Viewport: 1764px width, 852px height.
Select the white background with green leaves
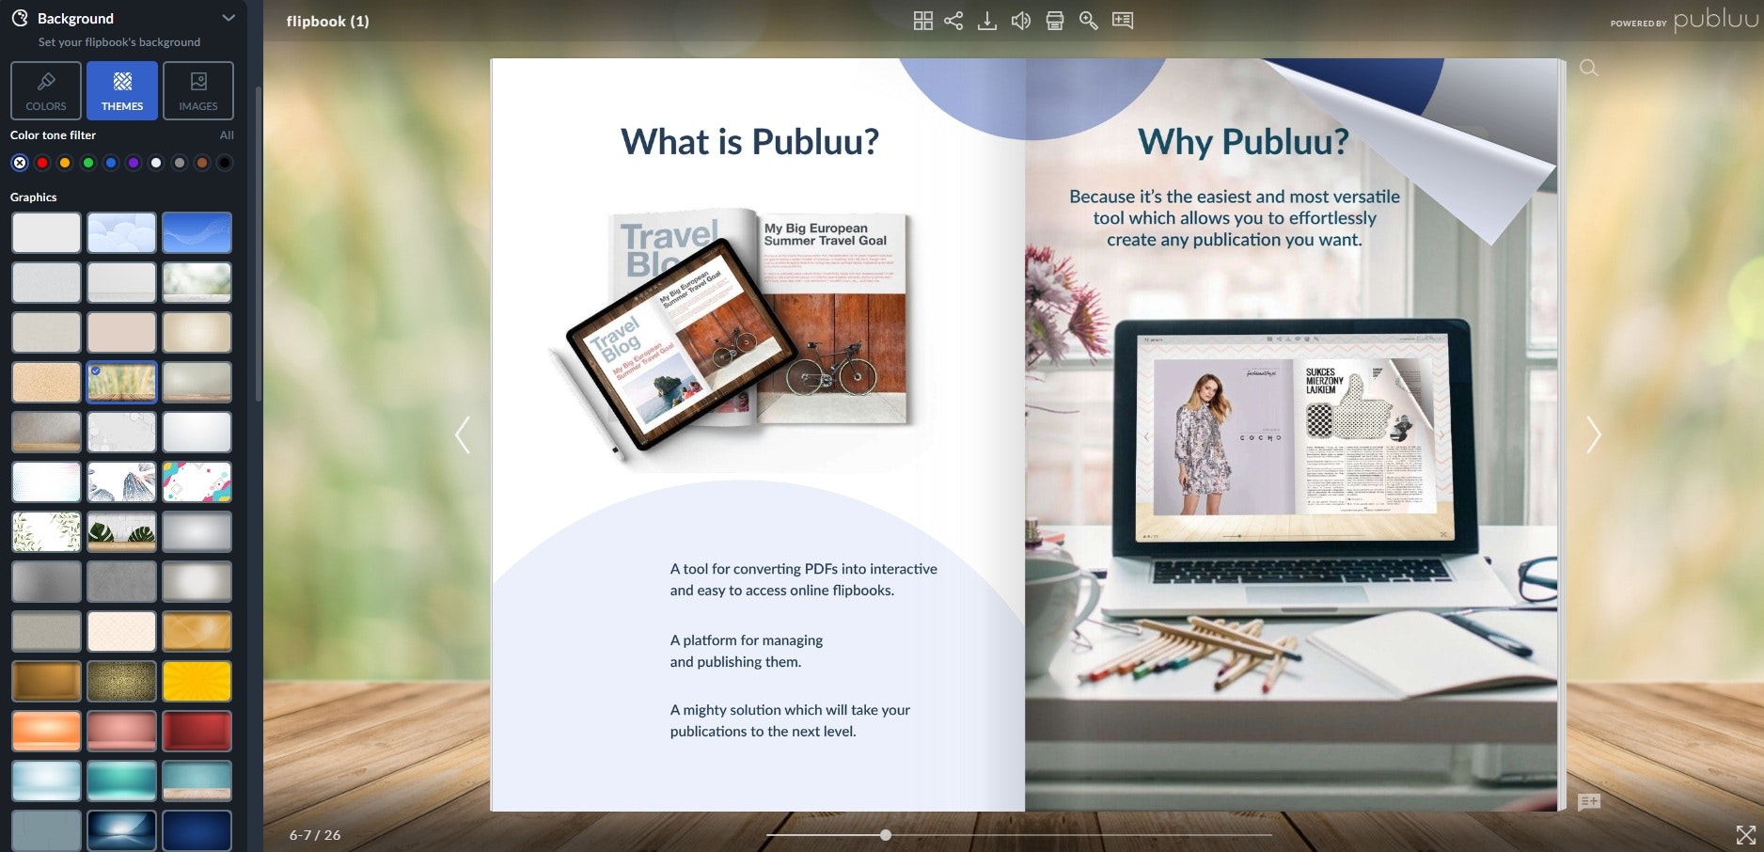[x=46, y=531]
